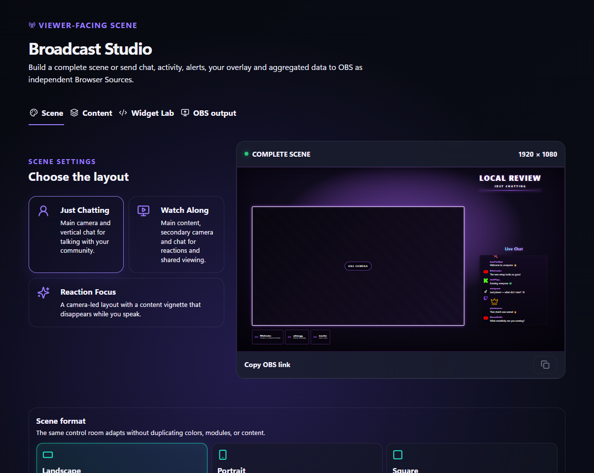This screenshot has width=594, height=473.
Task: Switch to the Content tab
Action: [x=91, y=113]
